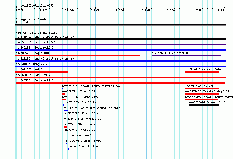
Task: Open nsv24958 (Mills2006) variant label
Action: [x=79, y=124]
